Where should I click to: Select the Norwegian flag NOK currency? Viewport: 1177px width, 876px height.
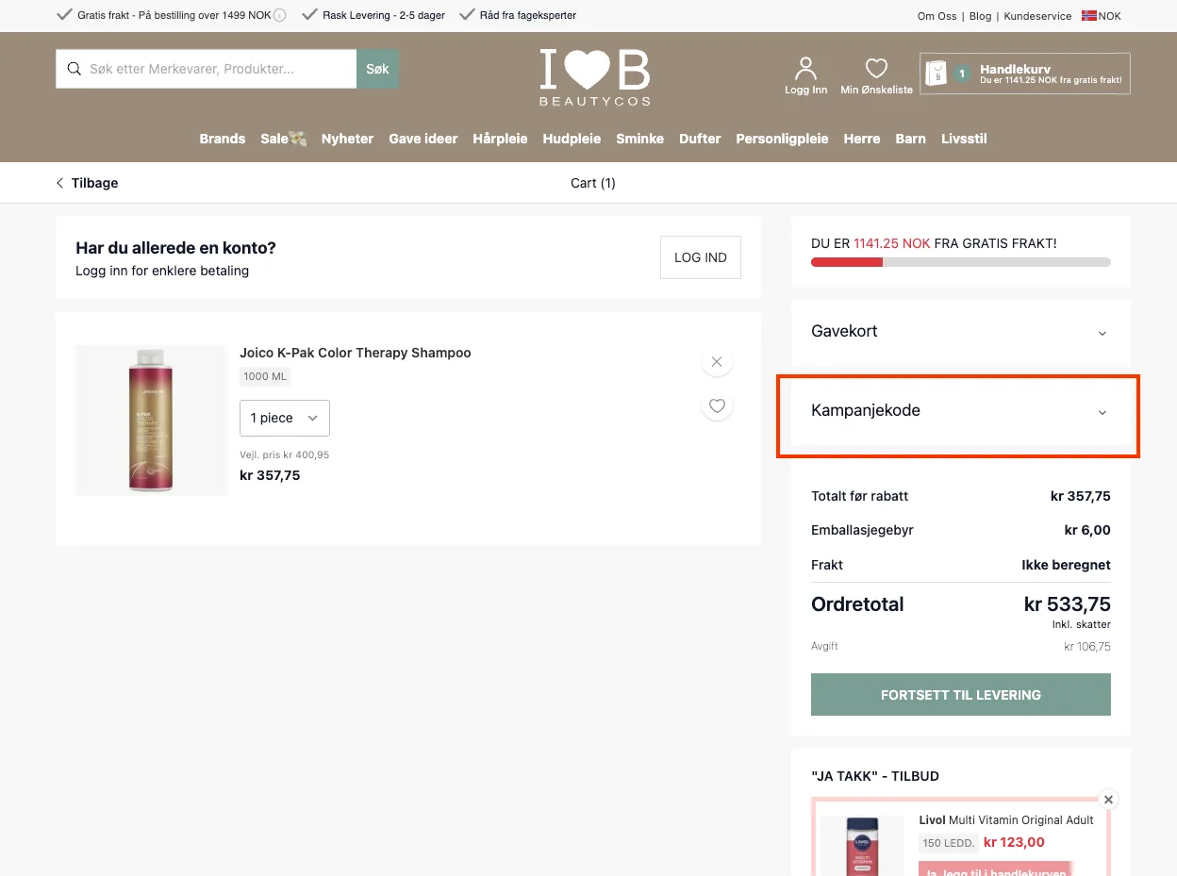pos(1101,16)
